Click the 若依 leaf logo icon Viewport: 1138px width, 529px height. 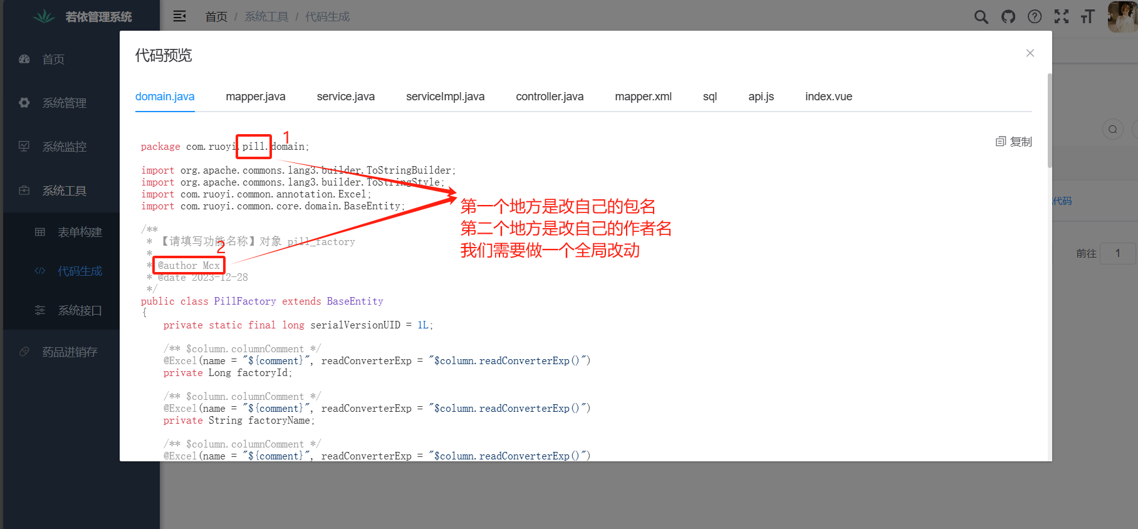44,17
